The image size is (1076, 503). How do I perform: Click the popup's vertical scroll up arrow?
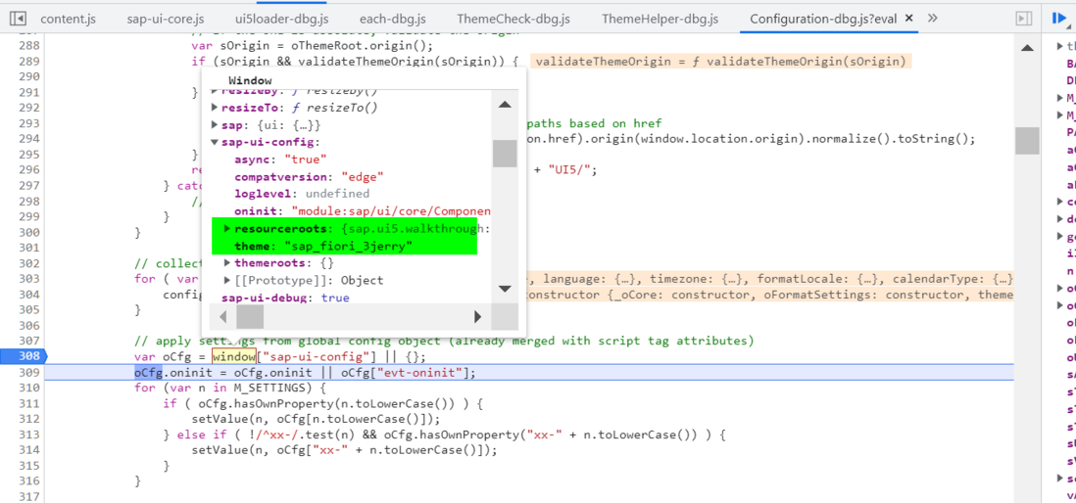[505, 105]
